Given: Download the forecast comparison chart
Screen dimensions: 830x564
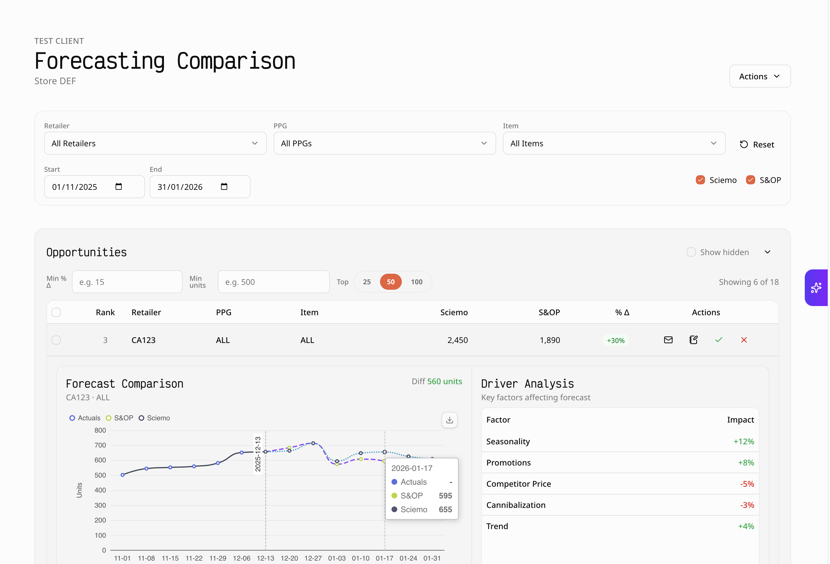Looking at the screenshot, I should (x=449, y=420).
